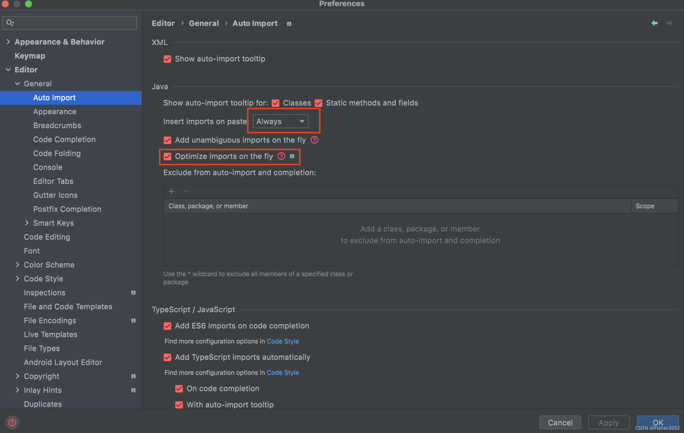The width and height of the screenshot is (684, 433).
Task: Open Gutter Icons settings page
Action: (55, 195)
